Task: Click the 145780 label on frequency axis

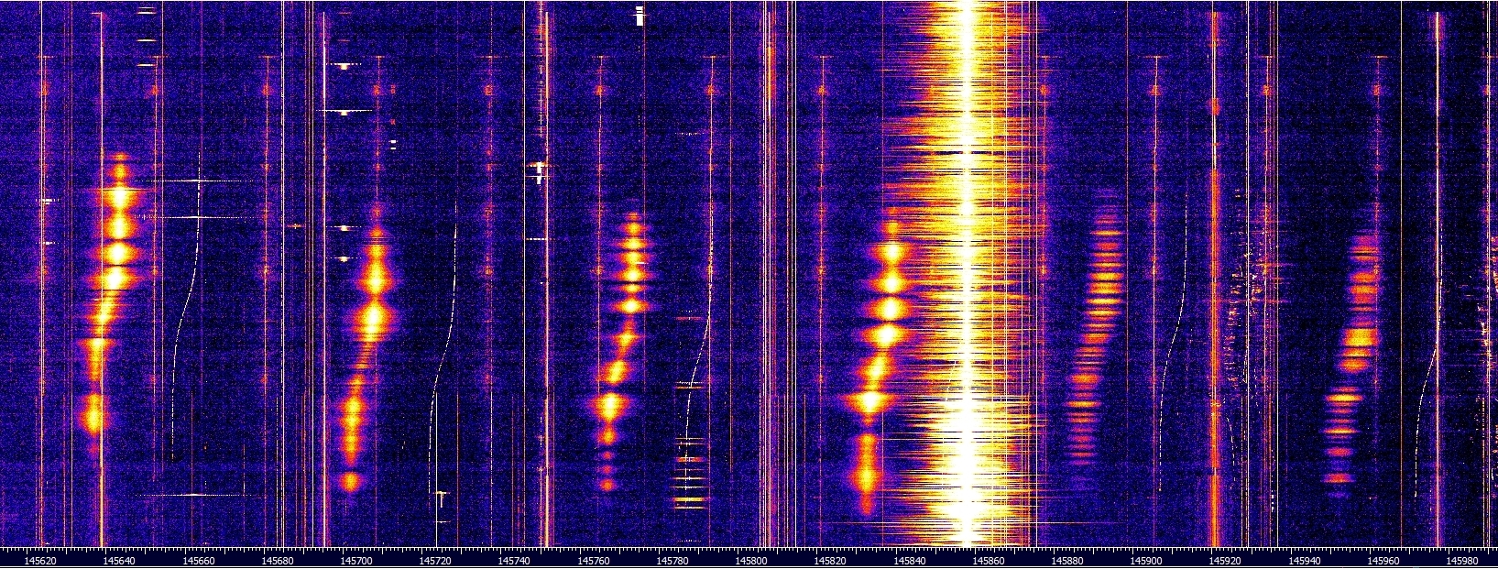Action: click(673, 558)
